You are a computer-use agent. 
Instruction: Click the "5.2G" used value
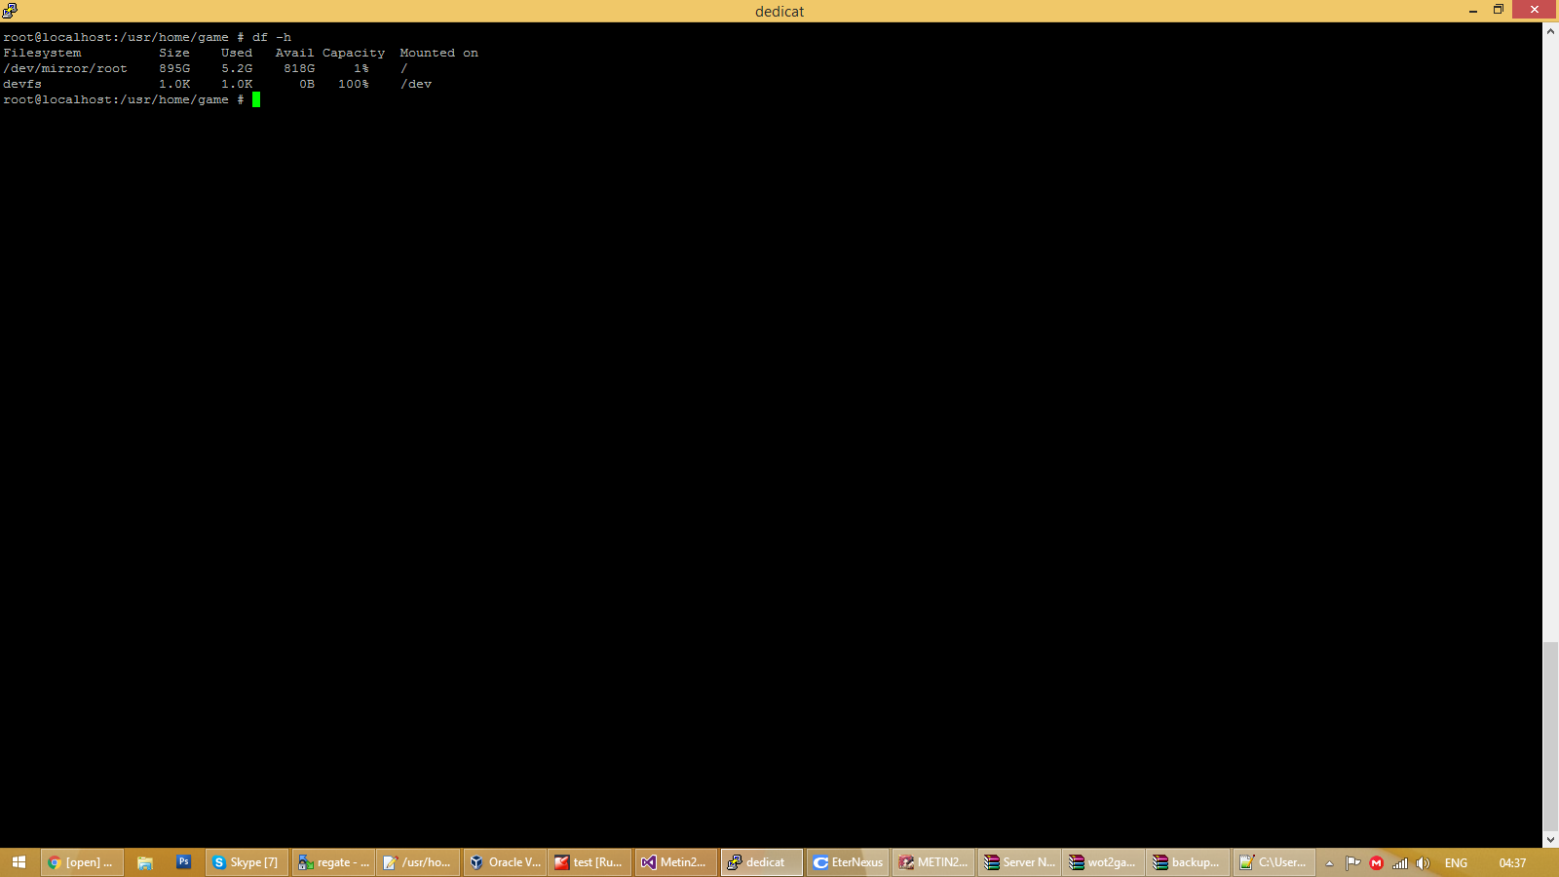[237, 68]
